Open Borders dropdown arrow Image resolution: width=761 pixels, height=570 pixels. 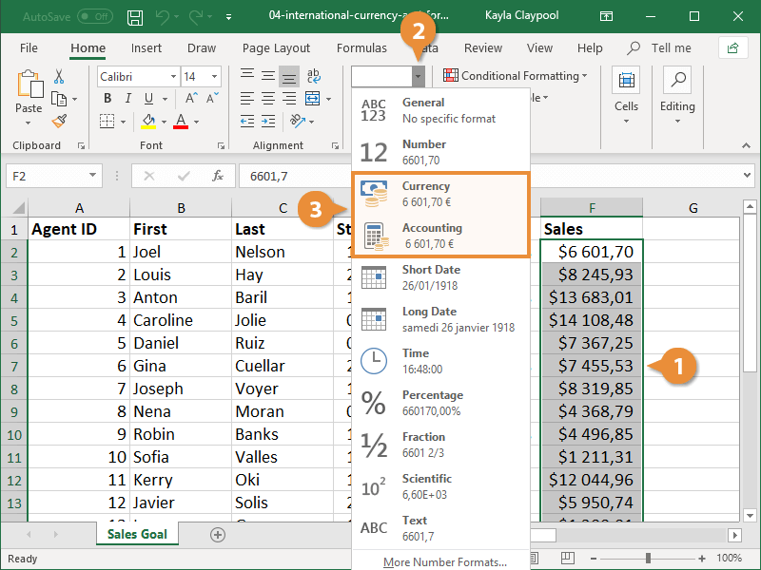(124, 122)
